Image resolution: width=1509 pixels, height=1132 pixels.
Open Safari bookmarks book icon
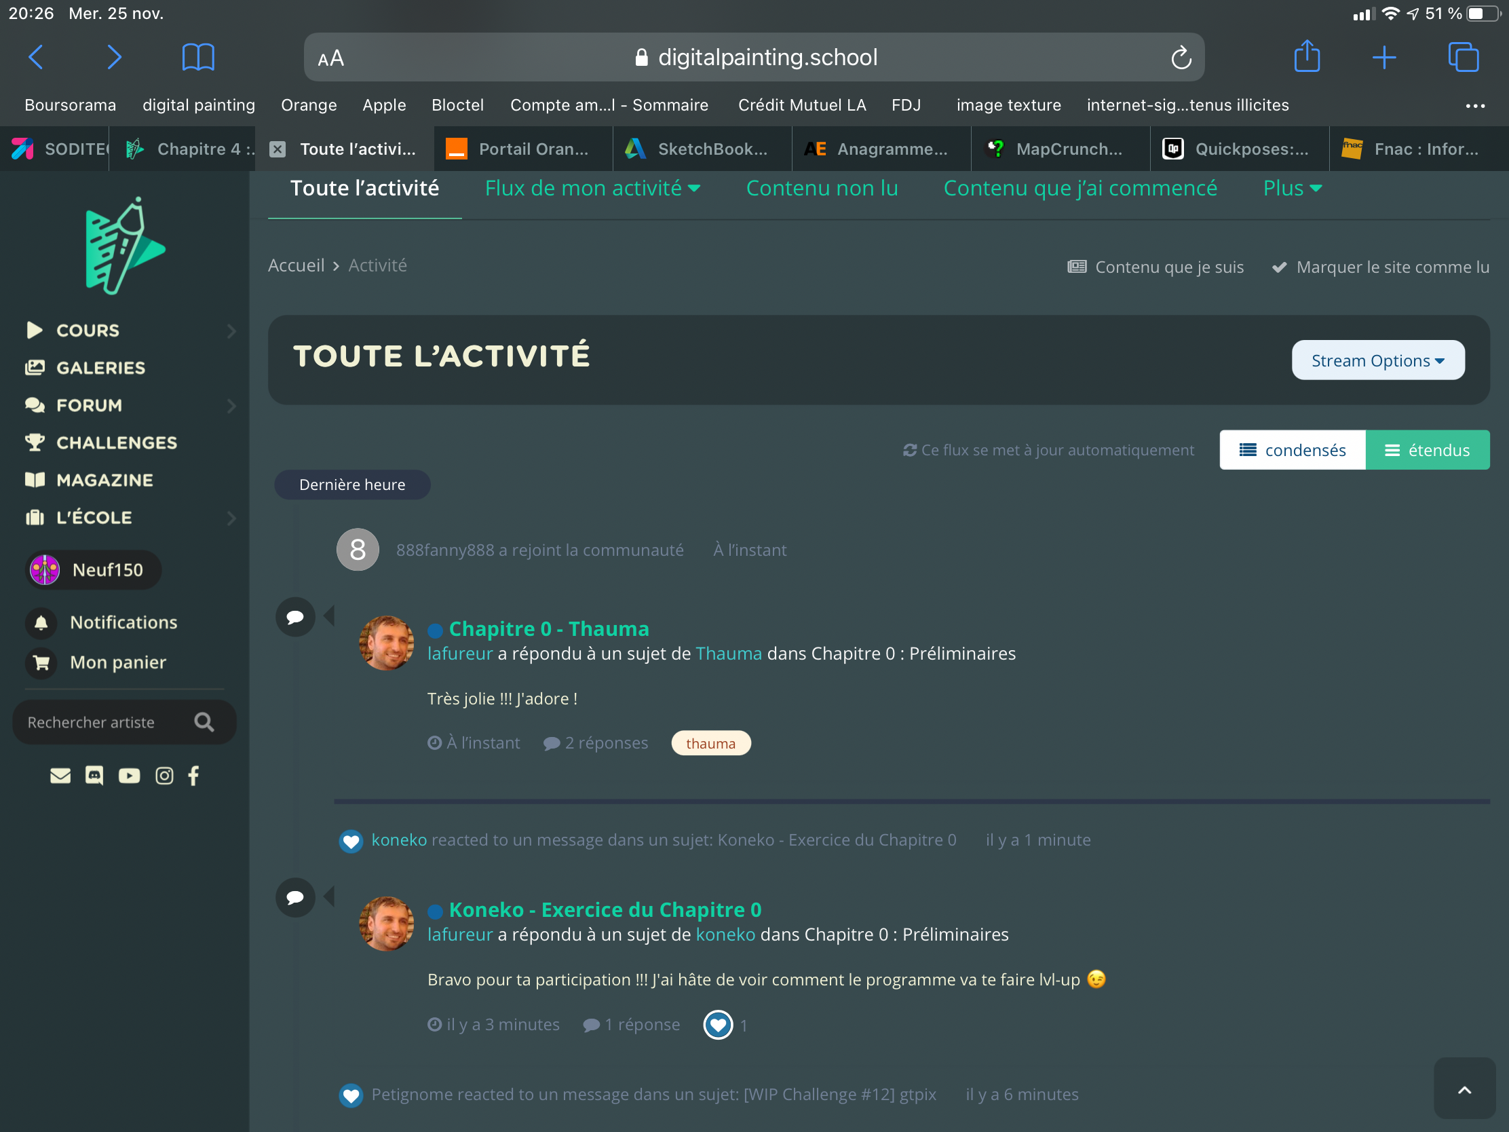point(198,57)
